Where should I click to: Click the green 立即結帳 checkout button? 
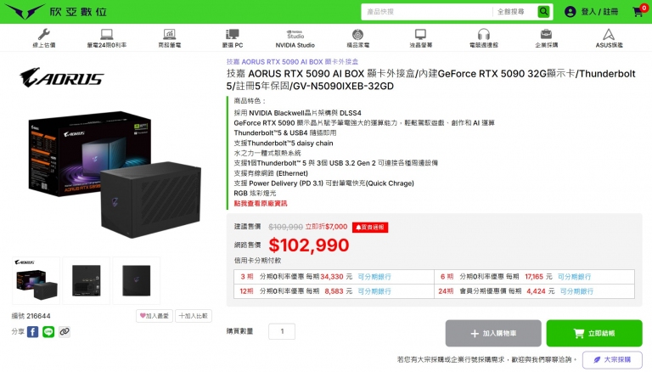[x=594, y=333]
